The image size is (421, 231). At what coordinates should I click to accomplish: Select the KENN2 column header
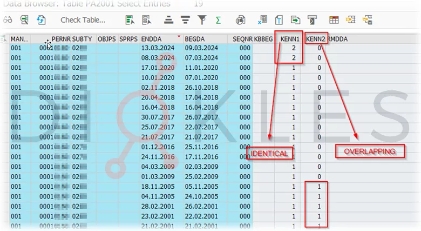(315, 39)
